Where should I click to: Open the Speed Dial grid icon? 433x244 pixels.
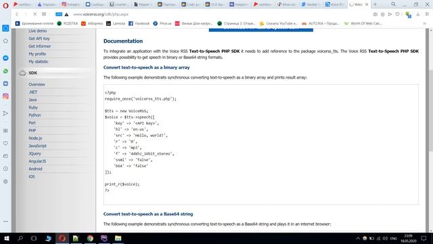44,14
